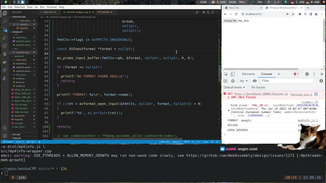The height and width of the screenshot is (183, 326).
Task: Switch to Makefile editor tab
Action: click(x=105, y=12)
